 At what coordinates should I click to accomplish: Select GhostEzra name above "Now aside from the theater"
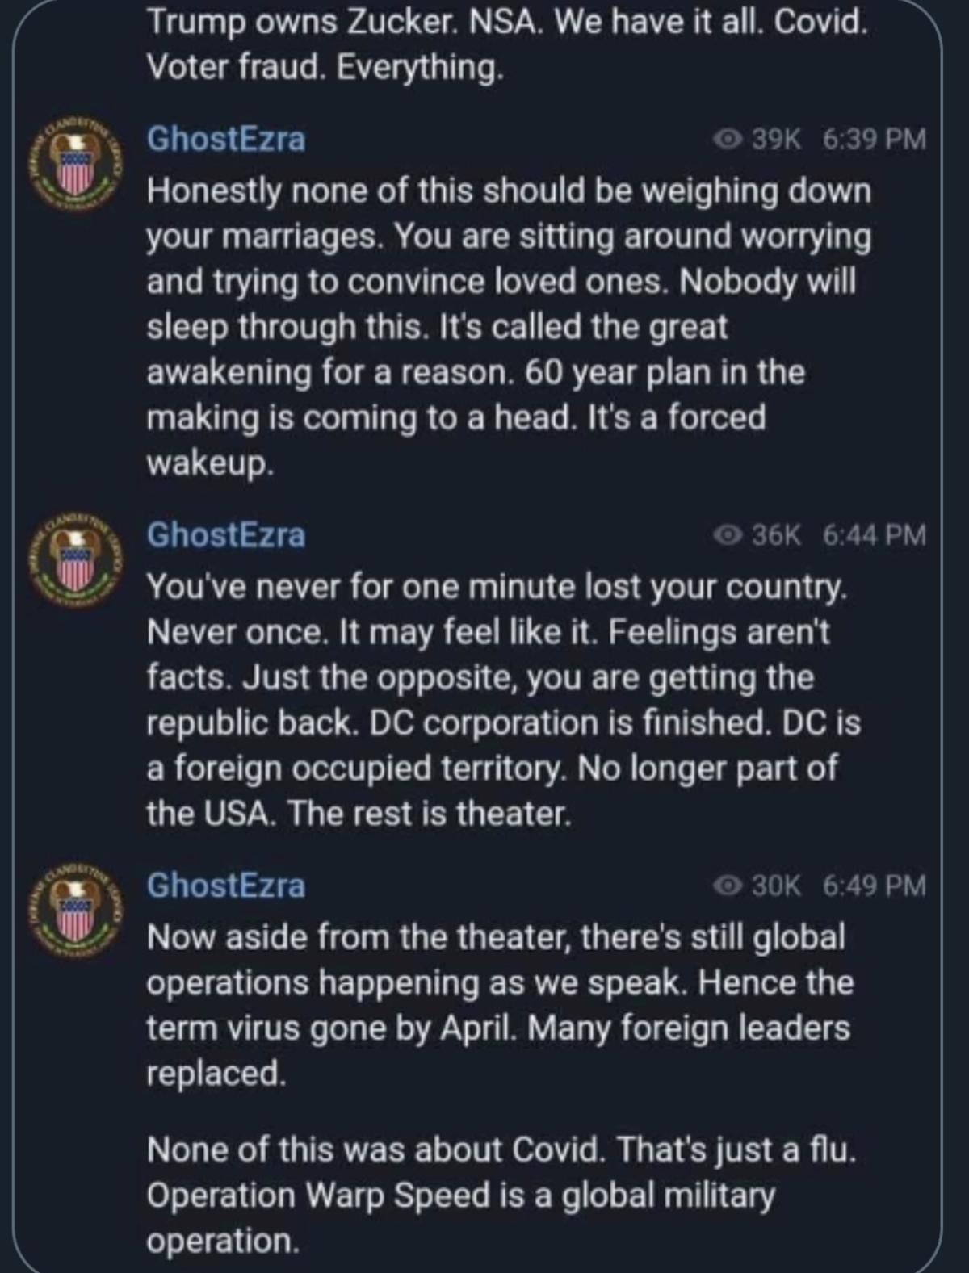(226, 886)
